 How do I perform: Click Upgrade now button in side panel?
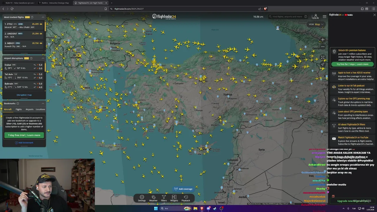(x=353, y=201)
